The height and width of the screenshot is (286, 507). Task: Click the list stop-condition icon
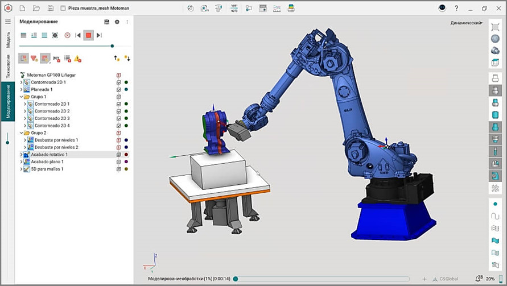tap(67, 59)
